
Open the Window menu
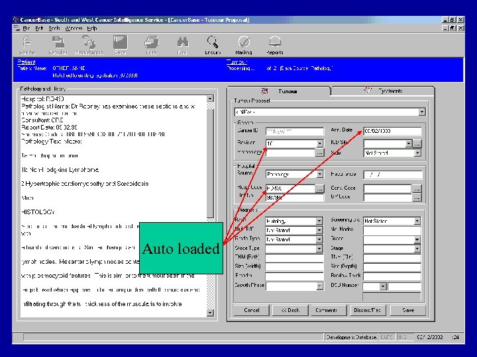(74, 28)
